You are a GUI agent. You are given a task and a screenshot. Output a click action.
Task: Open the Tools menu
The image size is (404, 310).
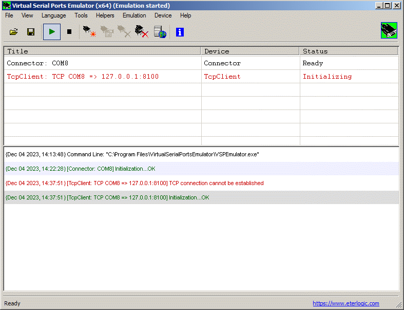81,15
